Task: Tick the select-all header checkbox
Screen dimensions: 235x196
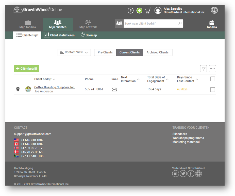Action: [x=212, y=79]
